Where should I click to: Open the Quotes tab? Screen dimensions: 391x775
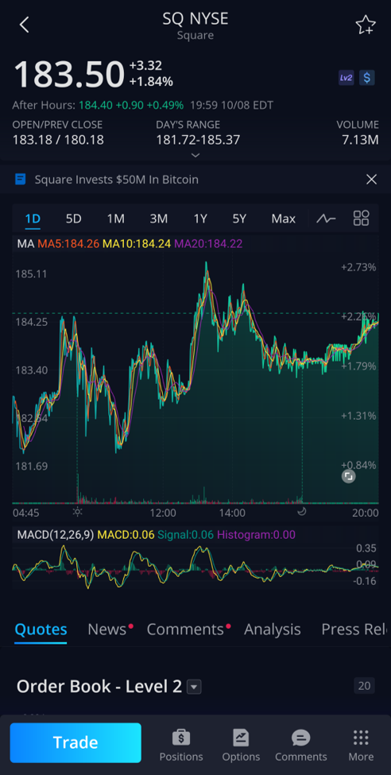[x=41, y=630]
